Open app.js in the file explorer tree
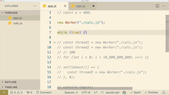 [x=20, y=18]
